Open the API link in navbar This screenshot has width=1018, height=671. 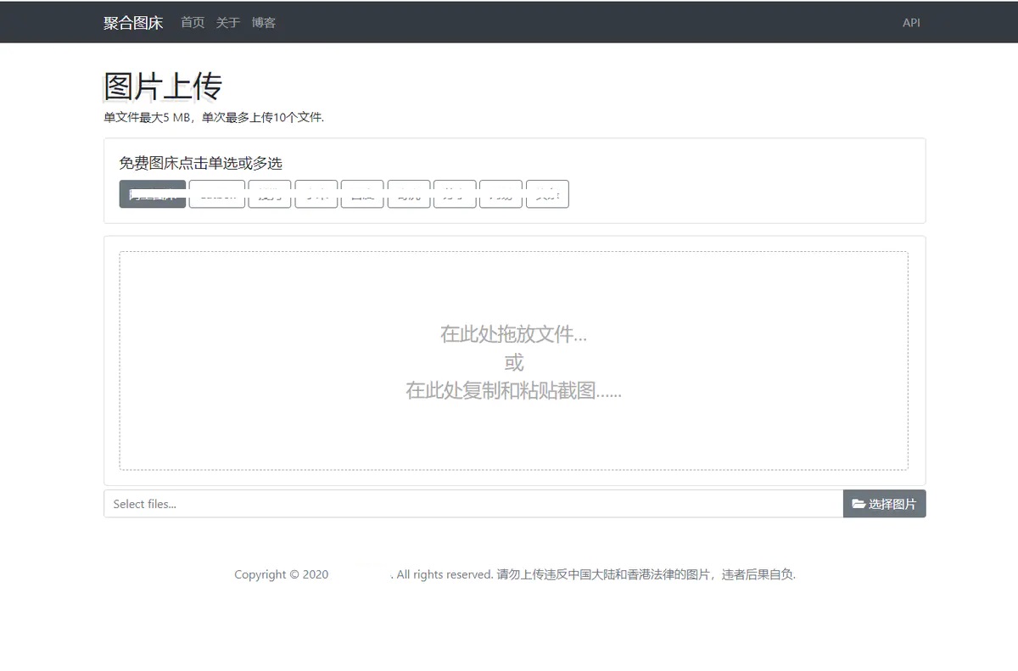tap(911, 23)
